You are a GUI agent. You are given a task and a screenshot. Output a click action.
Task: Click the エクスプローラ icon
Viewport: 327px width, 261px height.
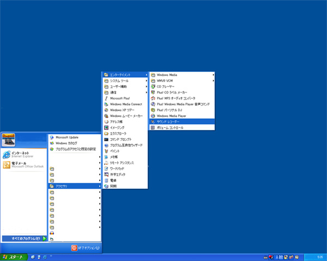pos(106,133)
